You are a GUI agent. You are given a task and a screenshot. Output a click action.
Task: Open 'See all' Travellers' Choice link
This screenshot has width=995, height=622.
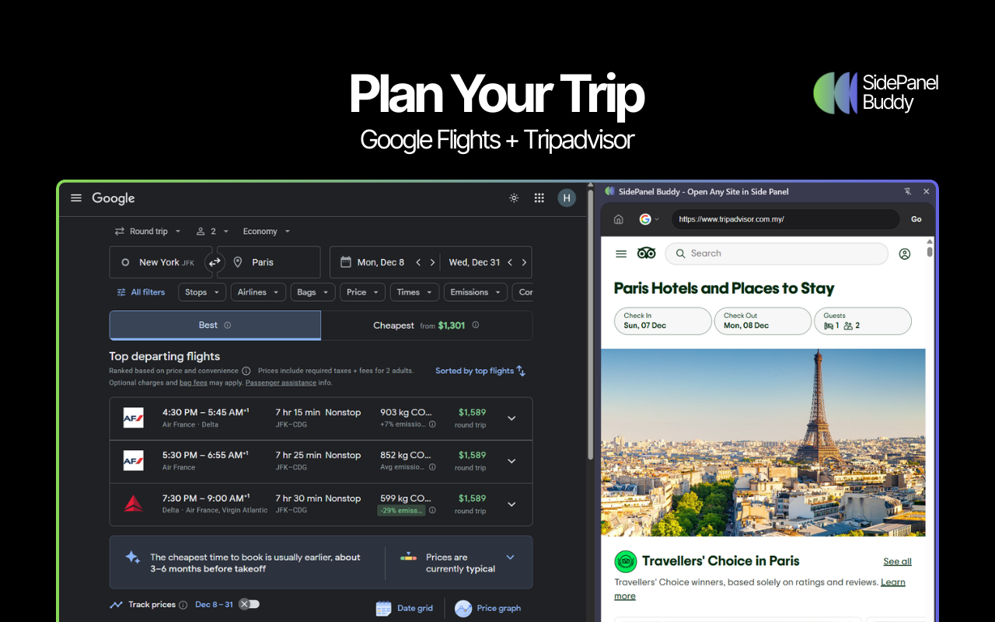[x=898, y=561]
